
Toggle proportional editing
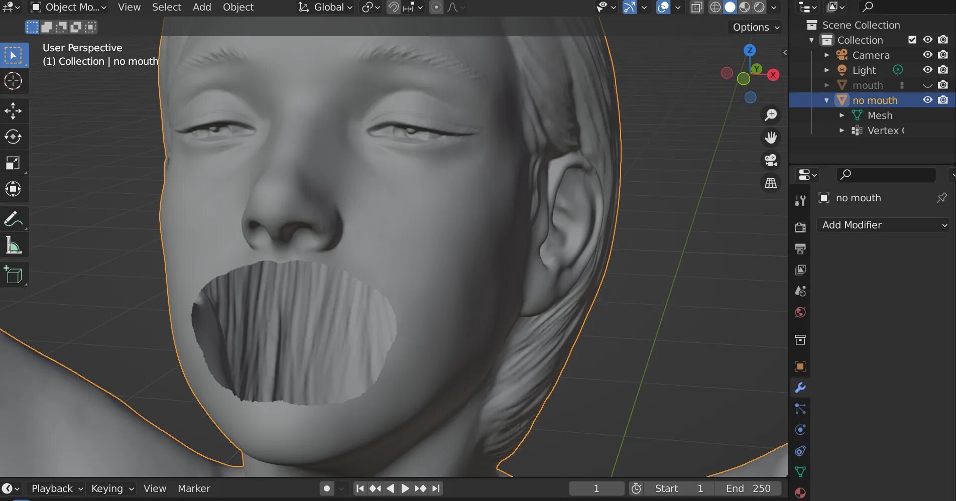pyautogui.click(x=436, y=7)
